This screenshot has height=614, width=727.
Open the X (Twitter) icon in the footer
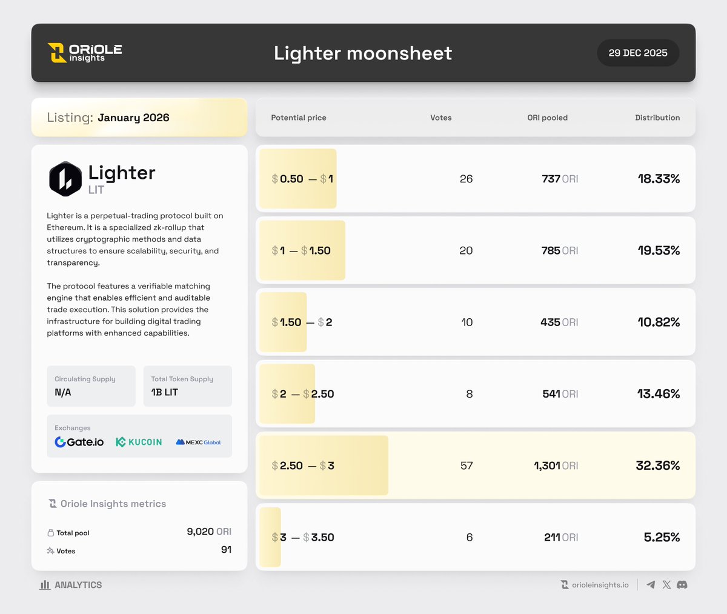coord(666,584)
